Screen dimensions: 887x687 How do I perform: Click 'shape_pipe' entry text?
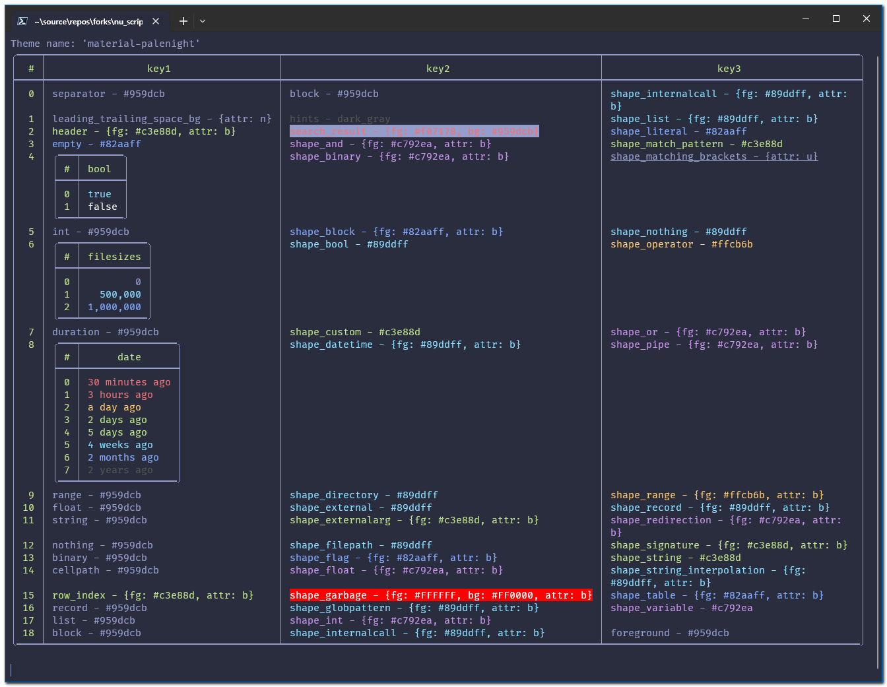(714, 344)
